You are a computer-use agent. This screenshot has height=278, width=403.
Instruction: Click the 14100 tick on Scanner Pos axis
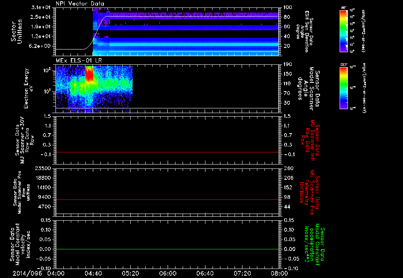point(43,187)
